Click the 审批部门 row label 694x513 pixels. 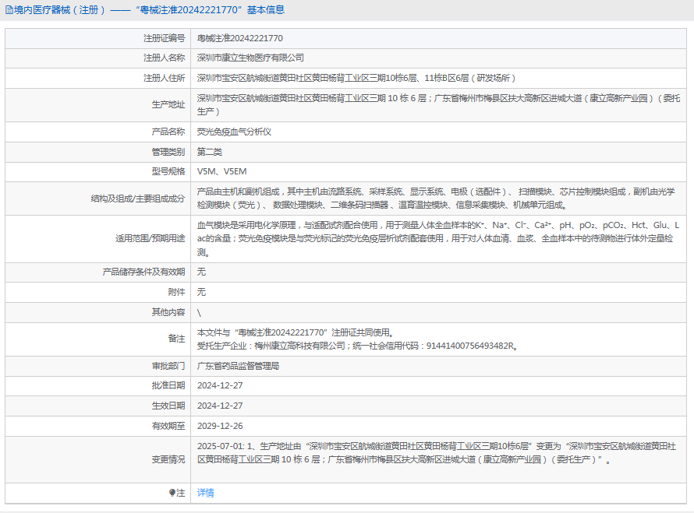[168, 366]
